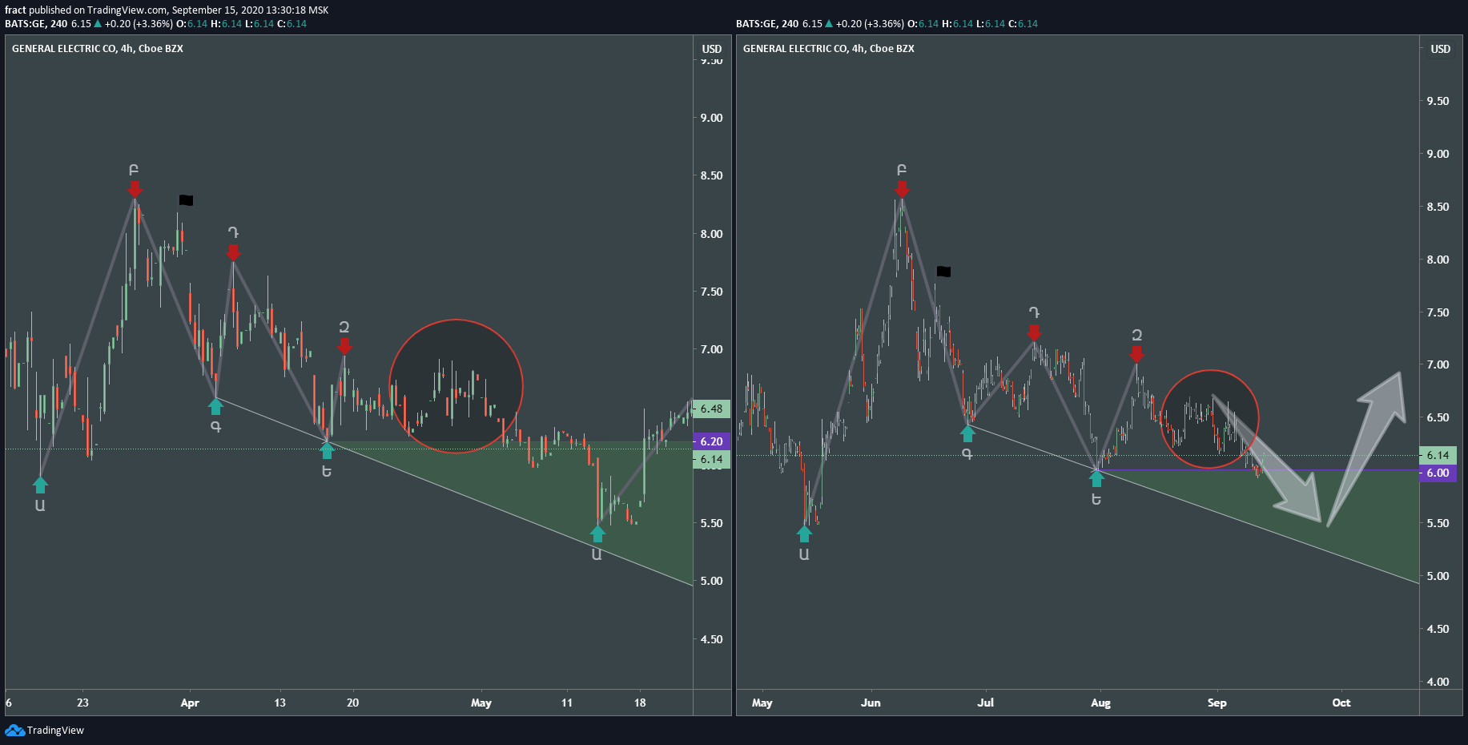Click the 'TradingView' text beside the logo

(55, 730)
